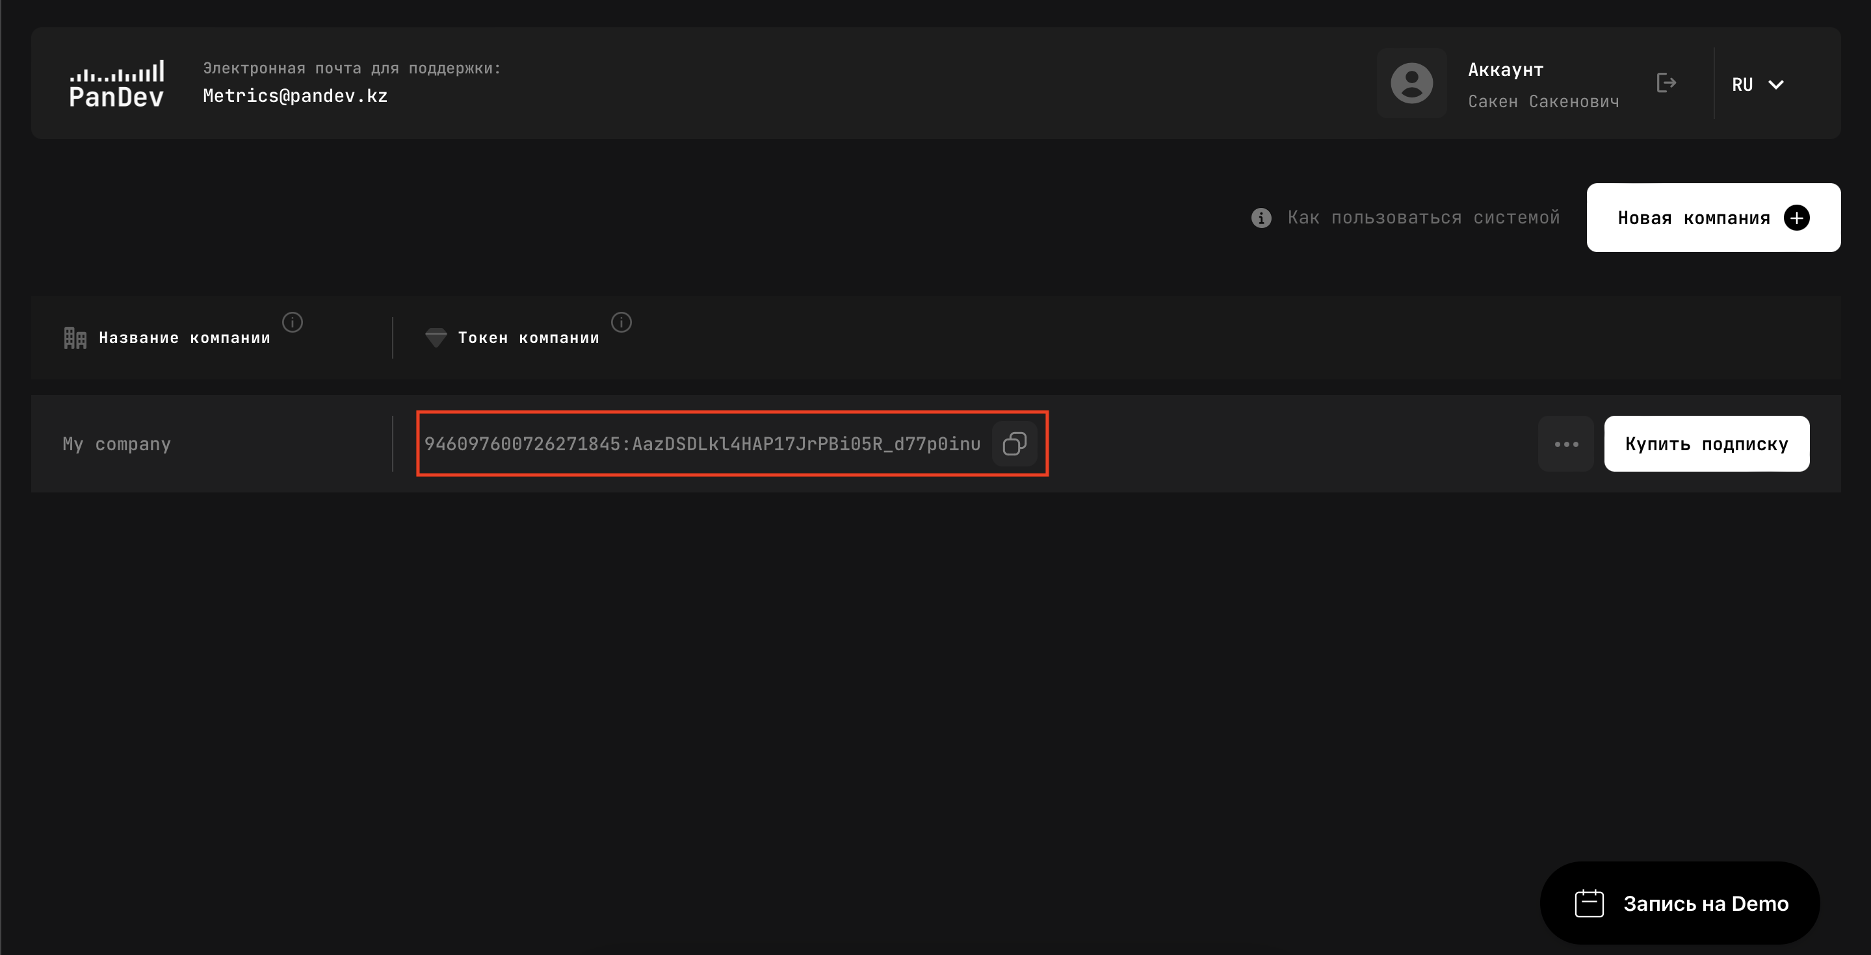Image resolution: width=1871 pixels, height=955 pixels.
Task: Click the Купить подписку button
Action: [x=1706, y=443]
